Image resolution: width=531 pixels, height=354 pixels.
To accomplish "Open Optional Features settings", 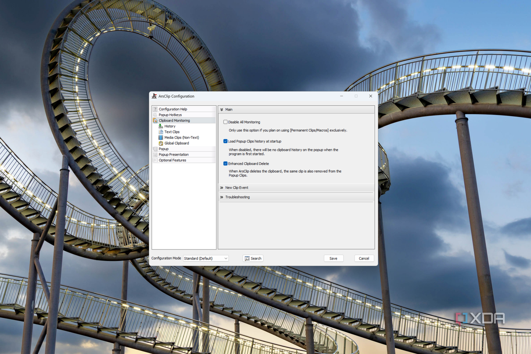I will (184, 160).
